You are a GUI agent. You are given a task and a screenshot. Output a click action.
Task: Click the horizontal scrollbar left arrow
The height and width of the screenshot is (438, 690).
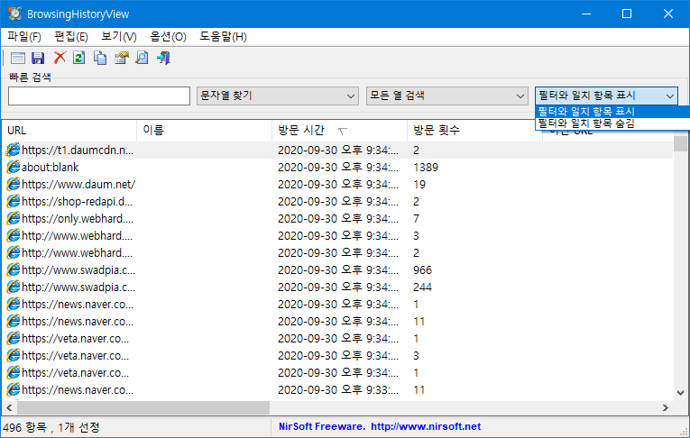[x=9, y=407]
